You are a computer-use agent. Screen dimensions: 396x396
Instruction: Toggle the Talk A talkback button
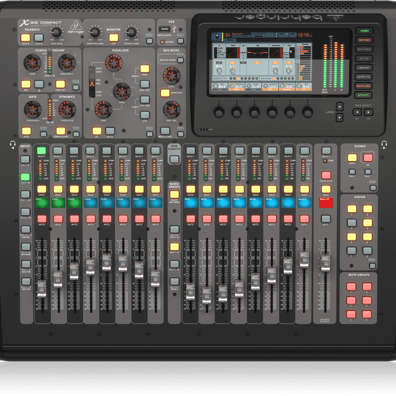(x=26, y=38)
